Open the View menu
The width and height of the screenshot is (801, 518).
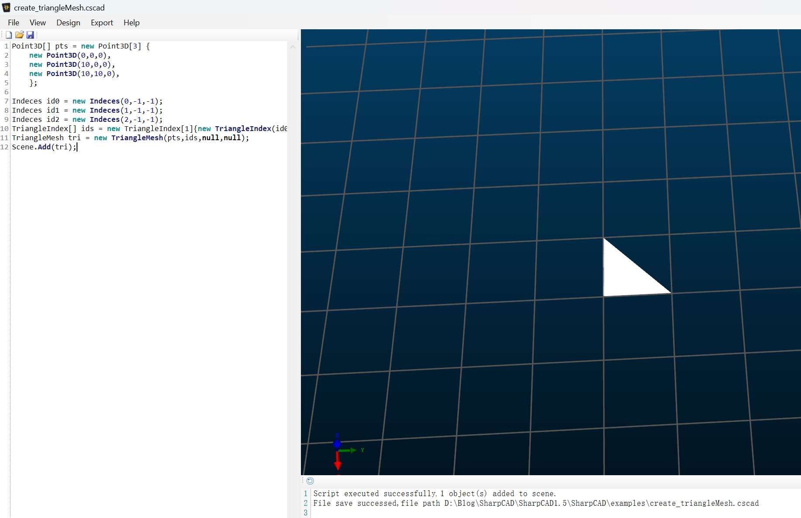pos(38,23)
